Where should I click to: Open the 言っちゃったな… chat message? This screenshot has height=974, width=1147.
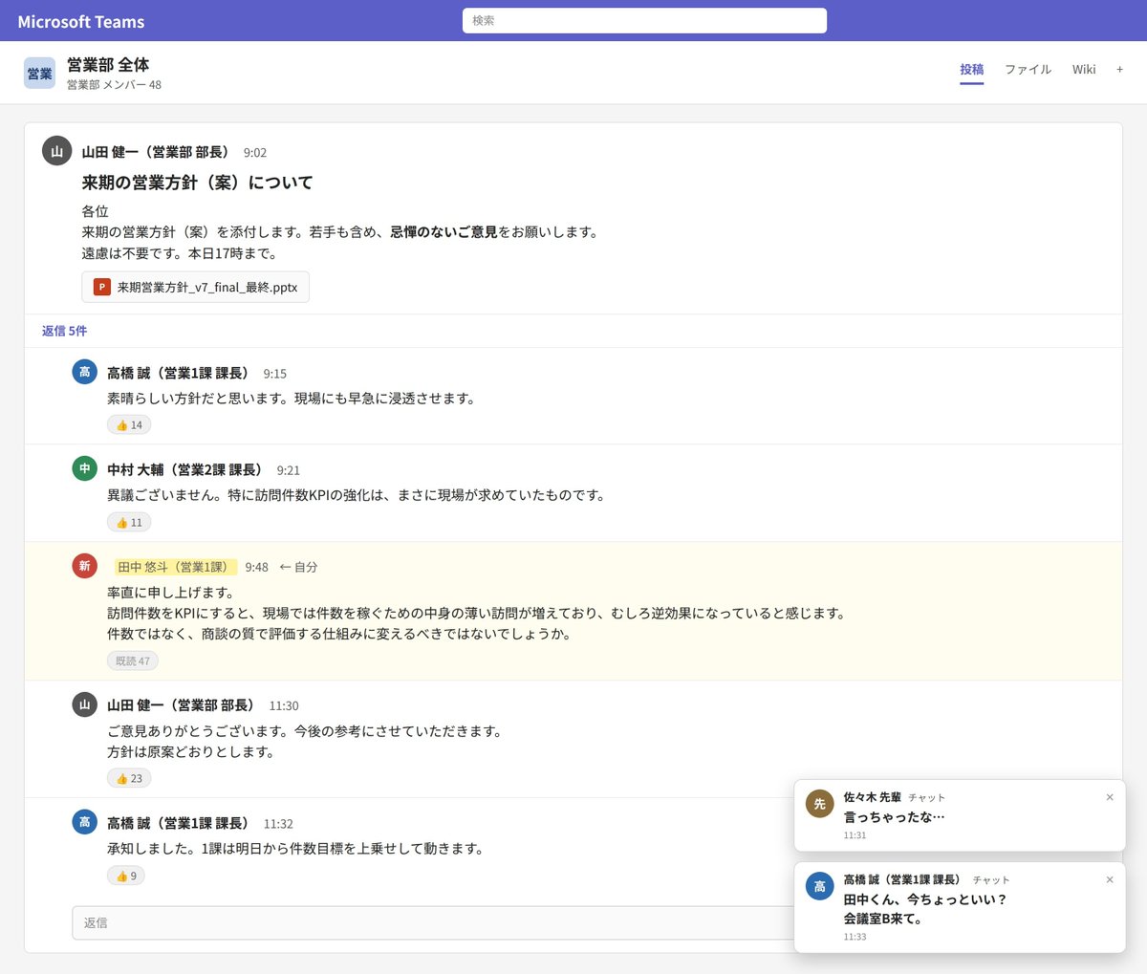[x=894, y=817]
